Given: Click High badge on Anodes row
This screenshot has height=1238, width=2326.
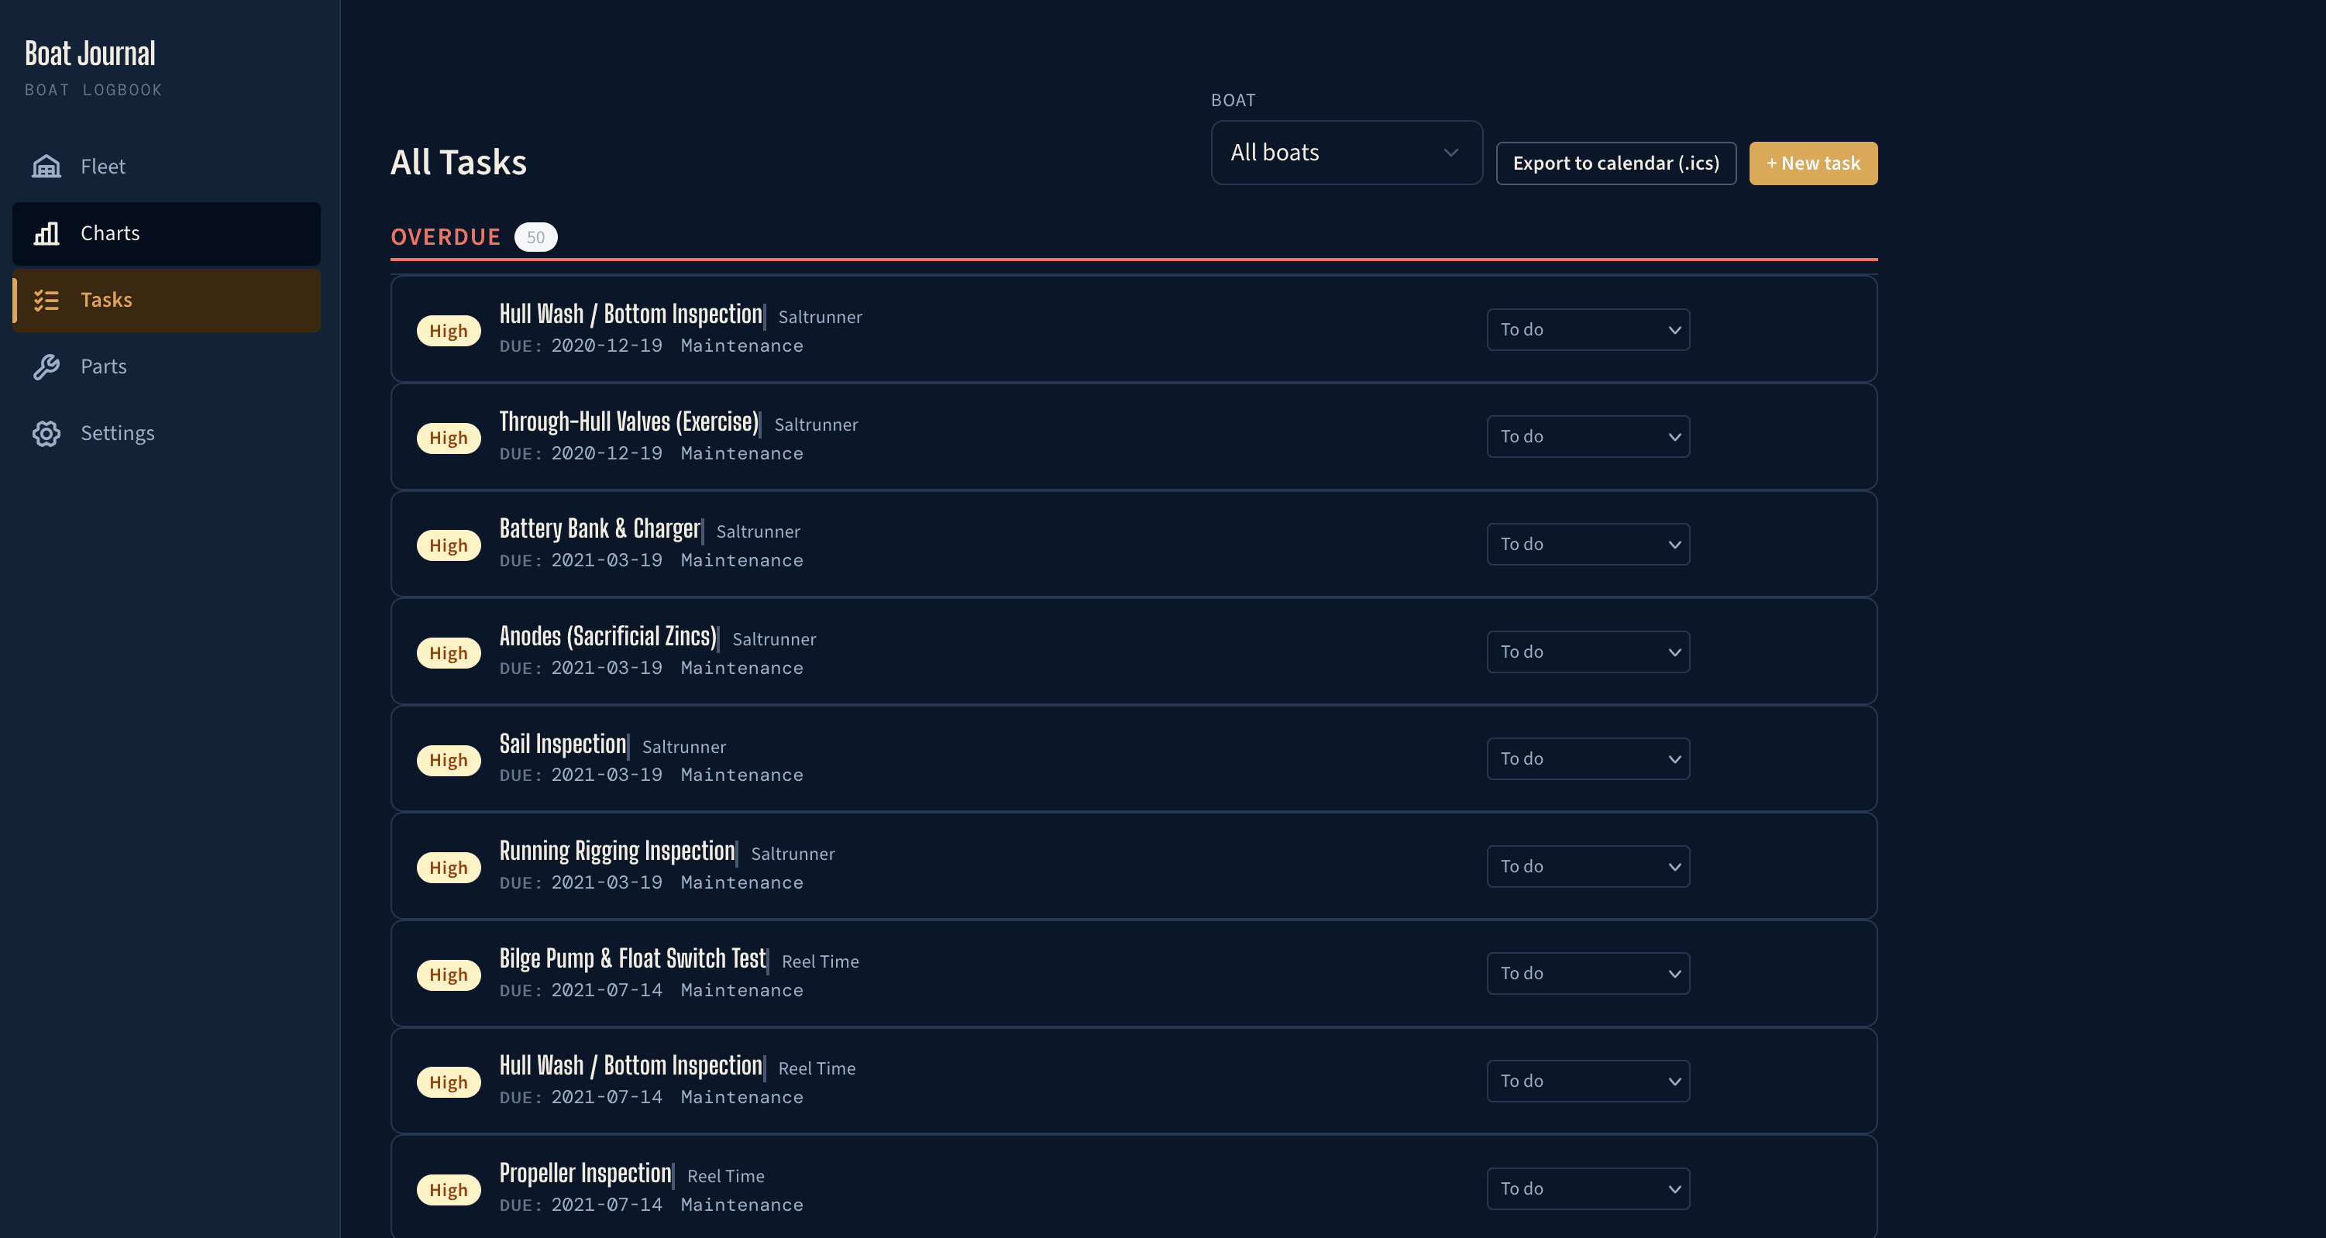Looking at the screenshot, I should coord(449,653).
